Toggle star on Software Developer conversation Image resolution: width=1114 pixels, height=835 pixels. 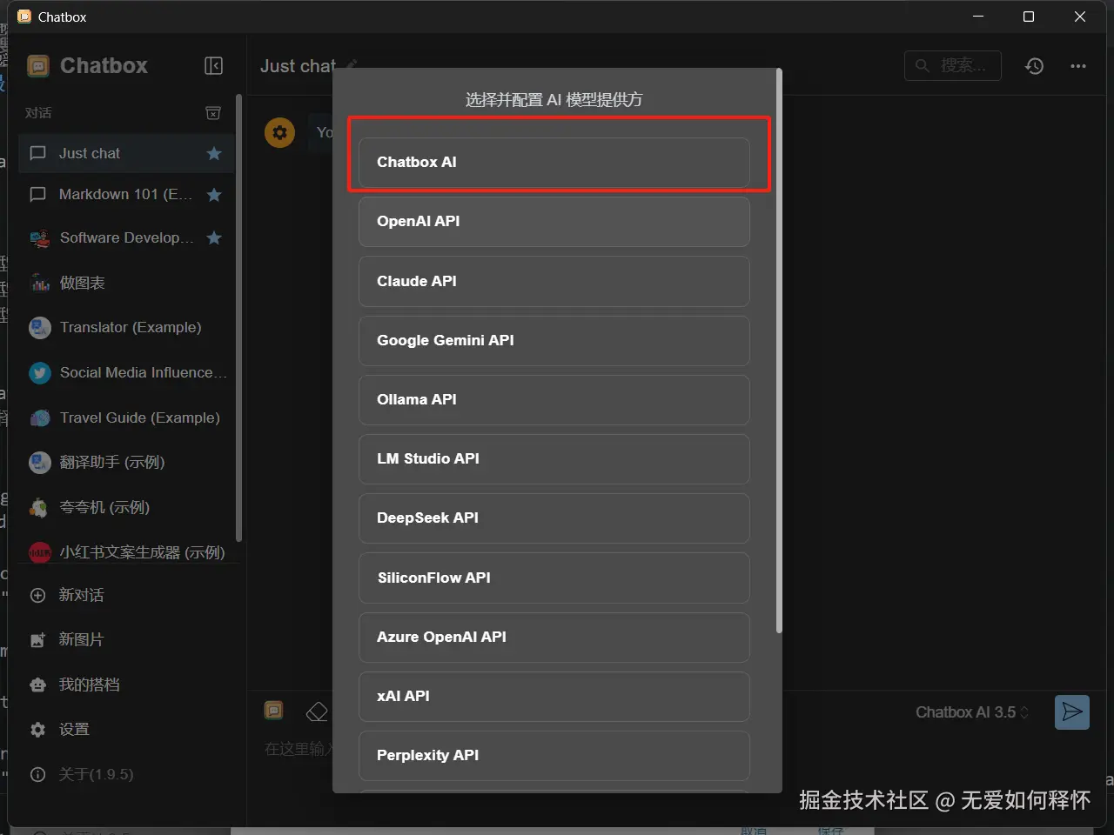[214, 237]
